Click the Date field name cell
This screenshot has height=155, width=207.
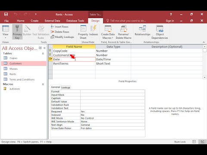(x=74, y=59)
